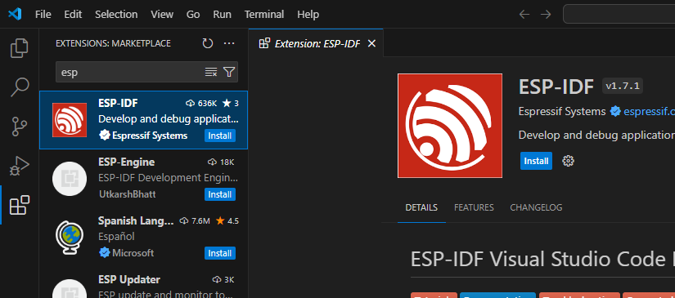Viewport: 675px width, 298px height.
Task: Install ESP-IDF from the sidebar list
Action: point(220,136)
